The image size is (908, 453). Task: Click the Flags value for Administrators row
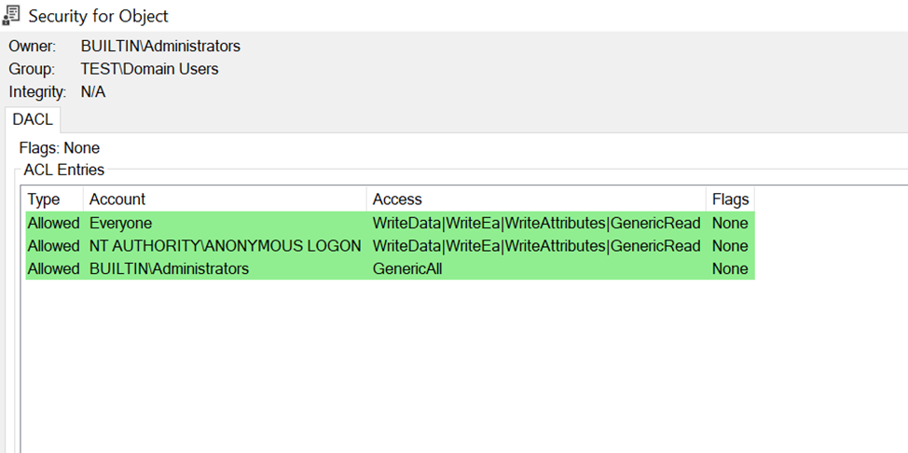pyautogui.click(x=730, y=268)
